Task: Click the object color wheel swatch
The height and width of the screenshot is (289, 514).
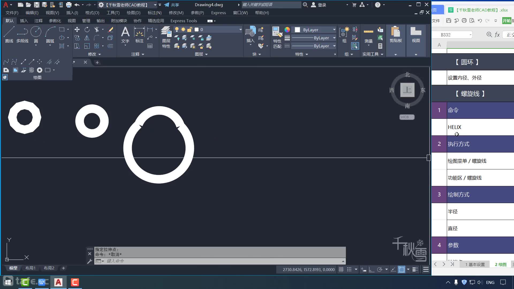Action: (287, 30)
